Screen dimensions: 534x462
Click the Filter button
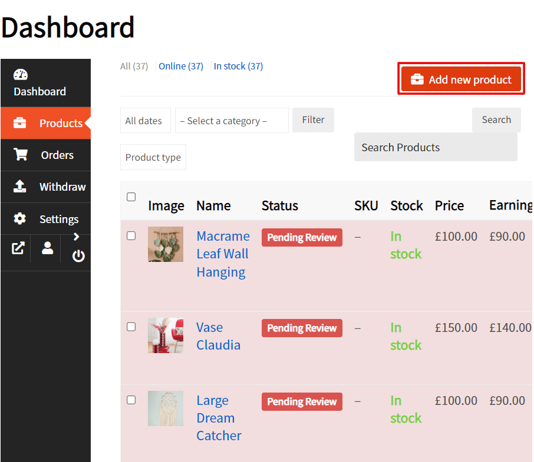click(313, 119)
